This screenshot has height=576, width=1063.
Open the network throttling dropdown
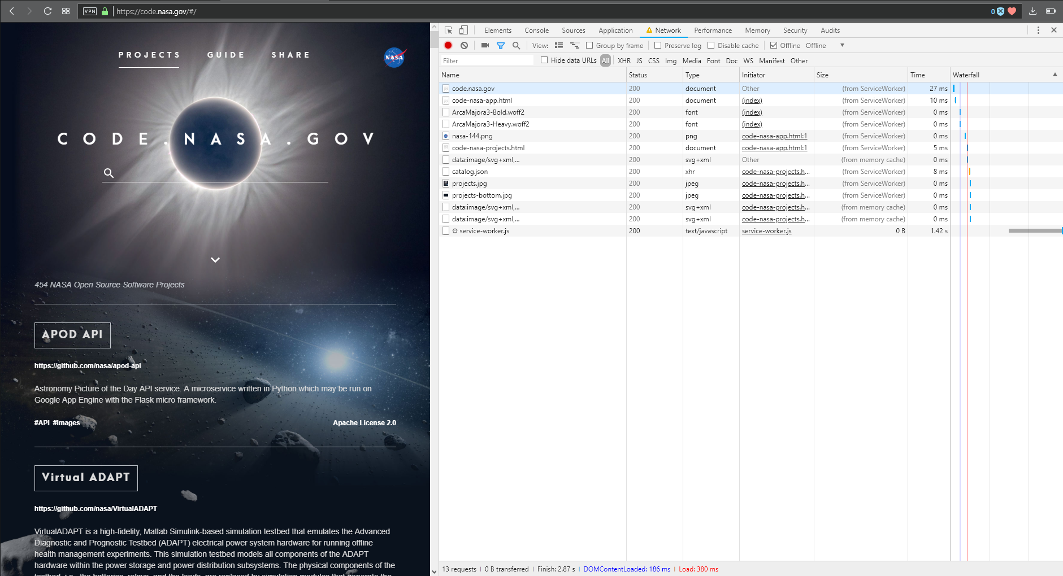tap(841, 46)
